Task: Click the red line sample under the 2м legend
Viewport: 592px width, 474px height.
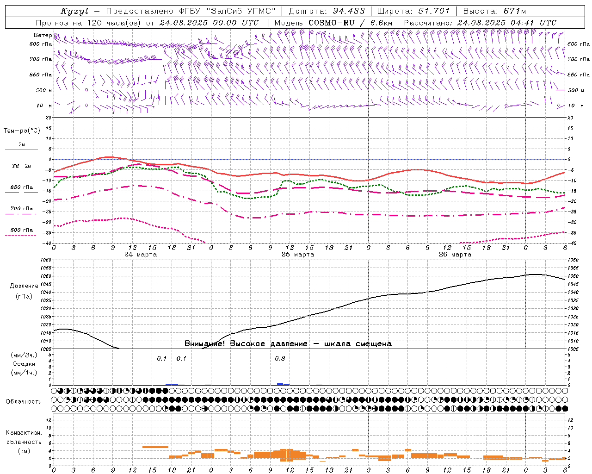Action: (21, 150)
